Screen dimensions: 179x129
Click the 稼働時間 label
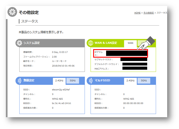coord(28,52)
